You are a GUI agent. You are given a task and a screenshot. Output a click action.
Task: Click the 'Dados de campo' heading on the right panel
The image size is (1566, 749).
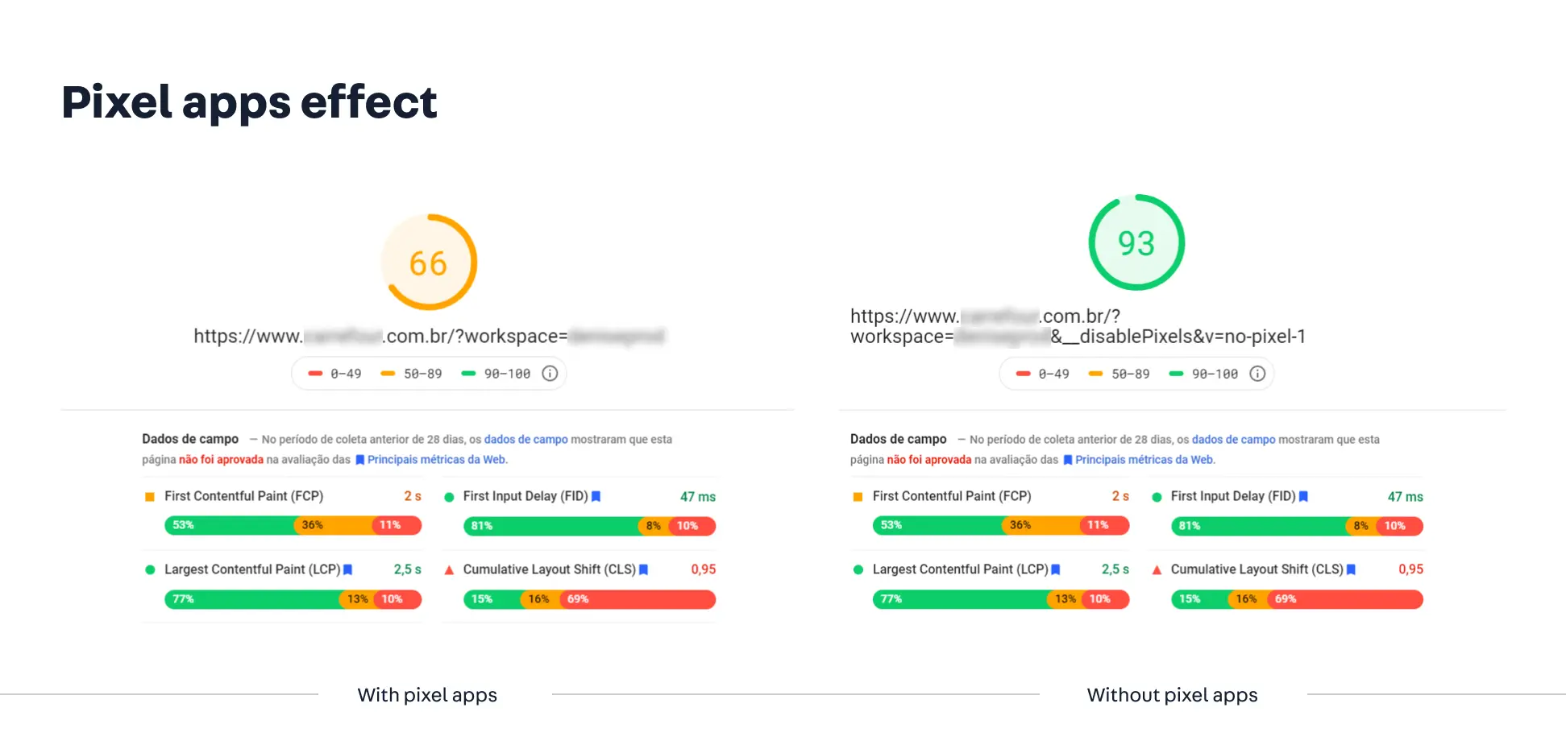(x=898, y=439)
